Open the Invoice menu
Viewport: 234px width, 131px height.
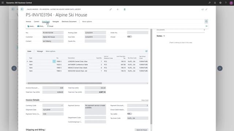click(x=29, y=21)
